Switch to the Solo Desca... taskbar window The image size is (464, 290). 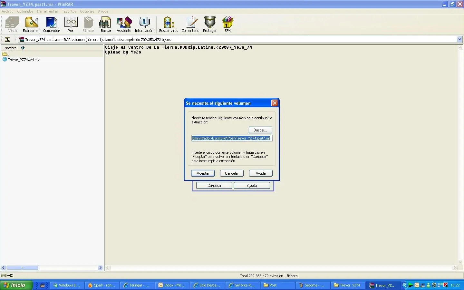(208, 285)
